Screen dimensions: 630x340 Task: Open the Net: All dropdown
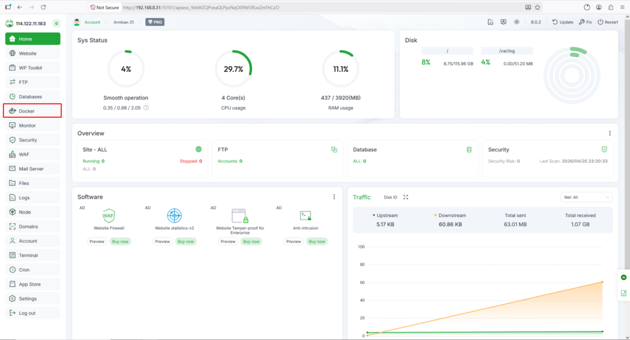tap(586, 197)
